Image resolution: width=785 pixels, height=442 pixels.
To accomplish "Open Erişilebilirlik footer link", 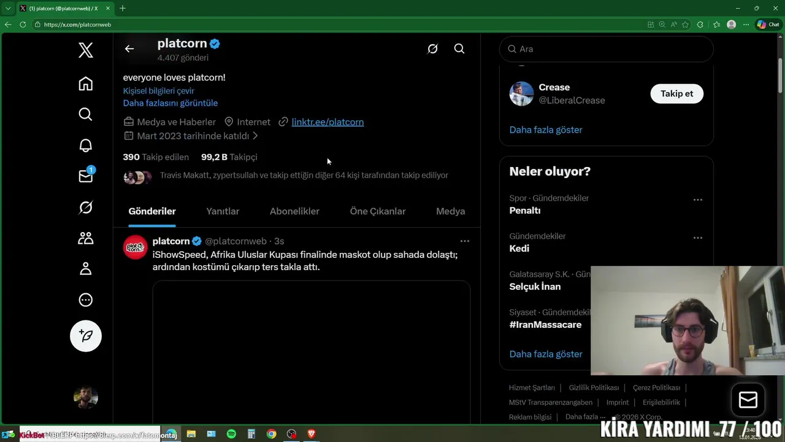I will [x=661, y=403].
